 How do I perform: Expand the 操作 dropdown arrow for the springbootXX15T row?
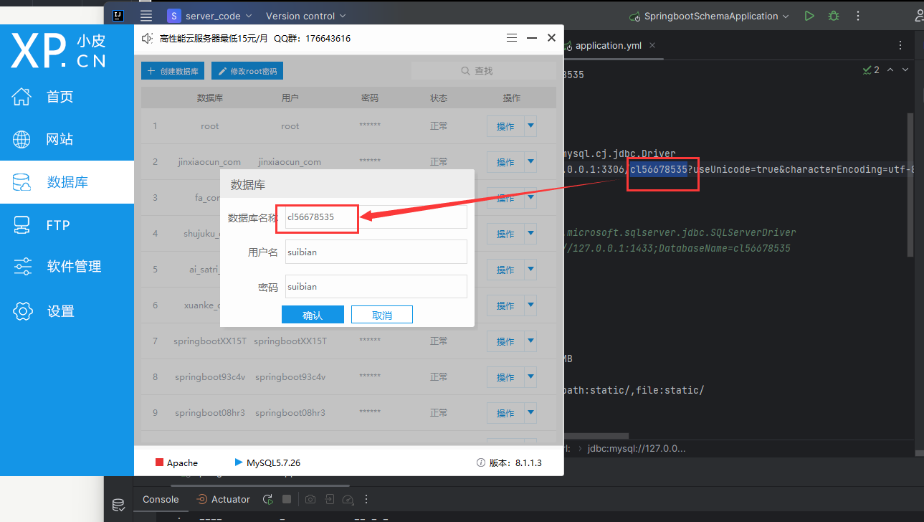(x=531, y=341)
